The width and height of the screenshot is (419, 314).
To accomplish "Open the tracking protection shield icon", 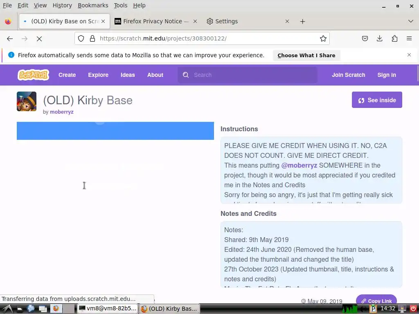I will [81, 38].
